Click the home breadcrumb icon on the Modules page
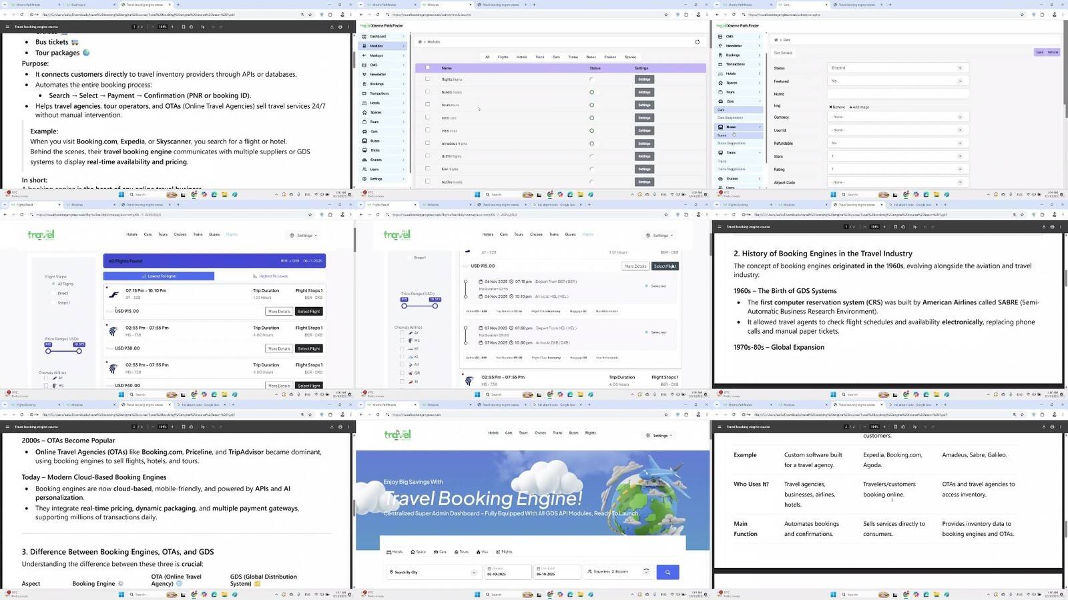This screenshot has width=1068, height=600. coord(420,42)
